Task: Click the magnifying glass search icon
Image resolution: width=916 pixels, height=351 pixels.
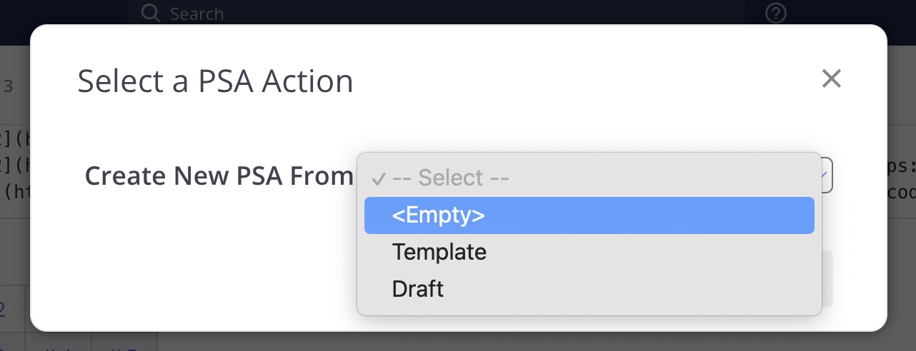Action: point(150,13)
